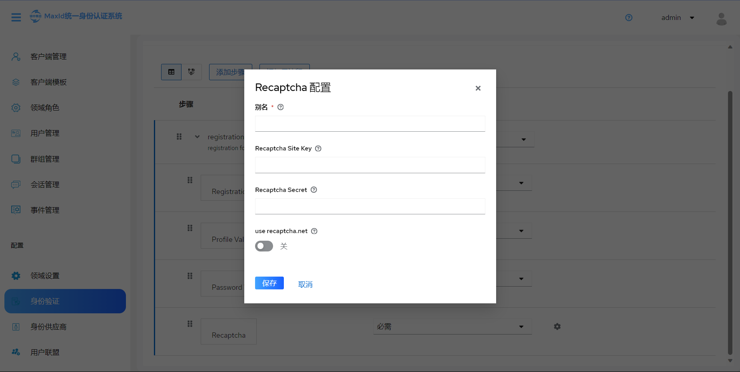Grab the Registration step drag handle
The width and height of the screenshot is (740, 372).
[x=190, y=180]
